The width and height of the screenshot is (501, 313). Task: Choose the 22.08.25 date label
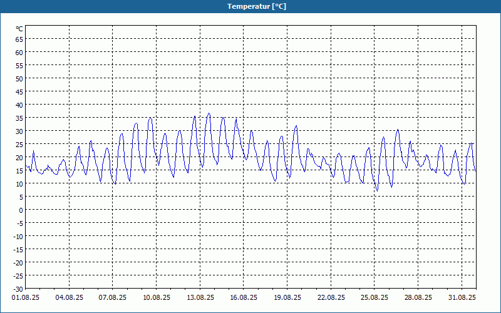point(331,297)
